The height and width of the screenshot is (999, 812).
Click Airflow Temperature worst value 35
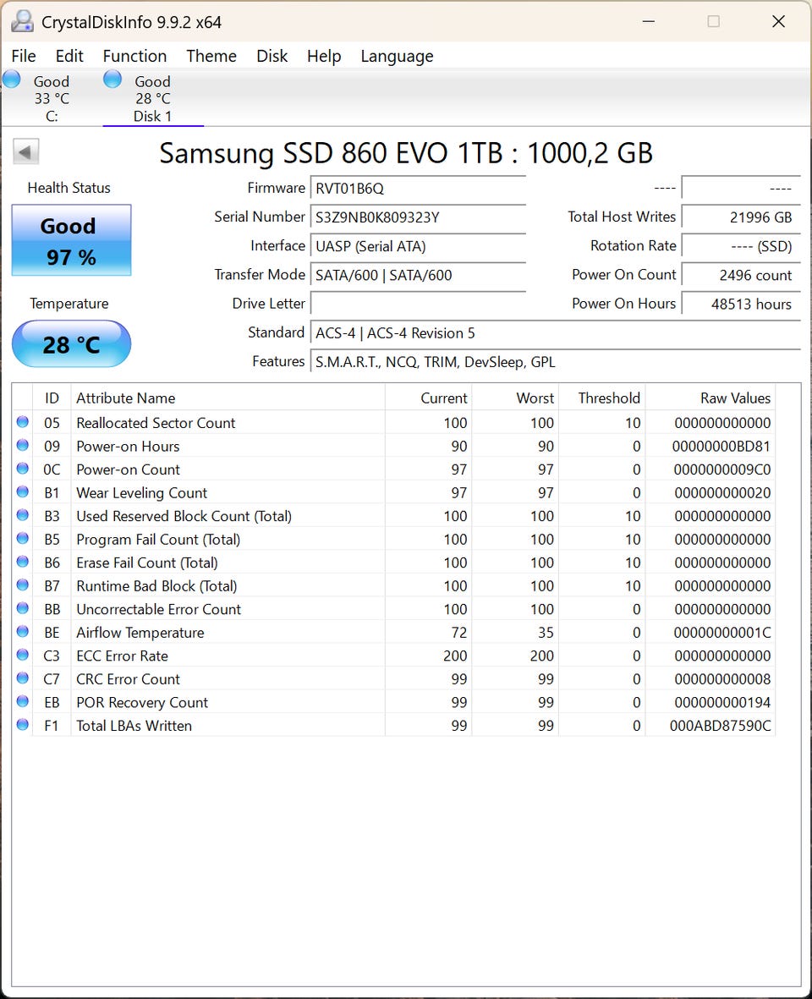(546, 633)
